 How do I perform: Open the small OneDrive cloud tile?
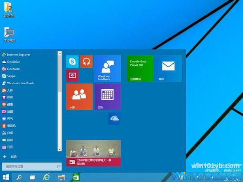114,118
